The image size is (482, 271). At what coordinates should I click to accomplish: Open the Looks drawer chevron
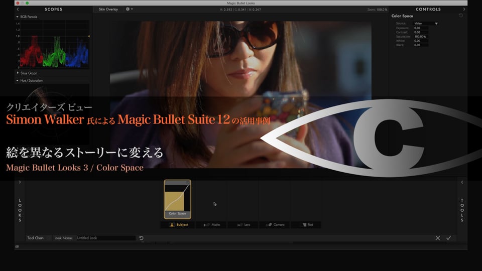click(x=20, y=182)
